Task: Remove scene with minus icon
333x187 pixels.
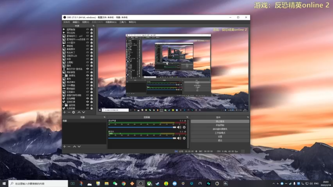Action: click(x=69, y=147)
